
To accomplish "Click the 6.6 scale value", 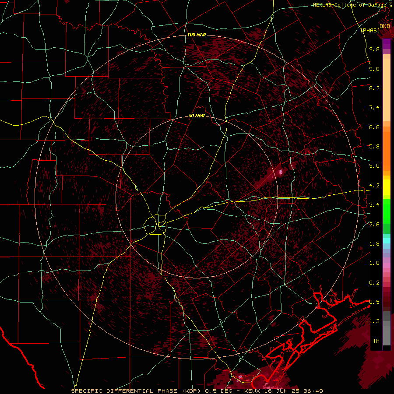I will point(374,127).
